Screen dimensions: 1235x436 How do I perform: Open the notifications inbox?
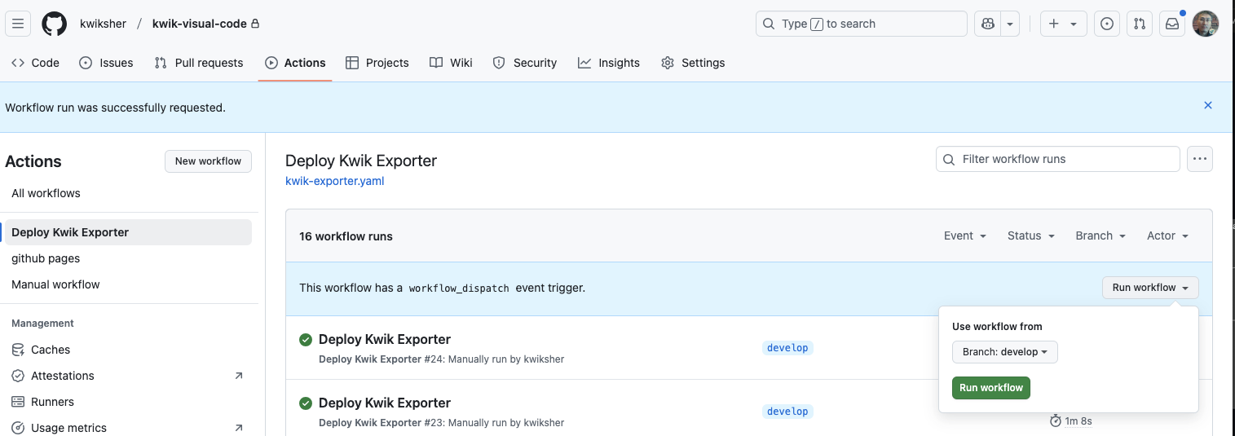pyautogui.click(x=1172, y=24)
